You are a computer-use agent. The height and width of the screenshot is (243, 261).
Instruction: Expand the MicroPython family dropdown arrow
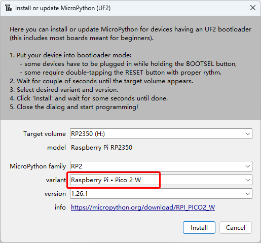(x=248, y=166)
